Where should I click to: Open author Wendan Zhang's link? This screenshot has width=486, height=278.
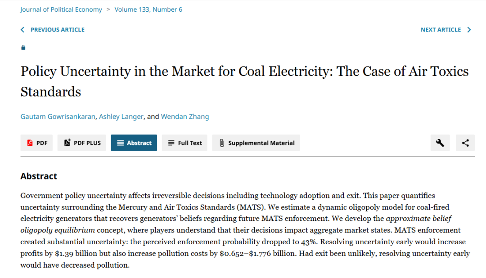[x=185, y=117]
